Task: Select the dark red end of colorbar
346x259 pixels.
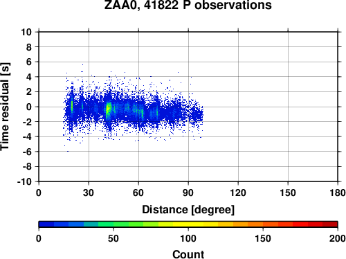Action: coord(330,224)
